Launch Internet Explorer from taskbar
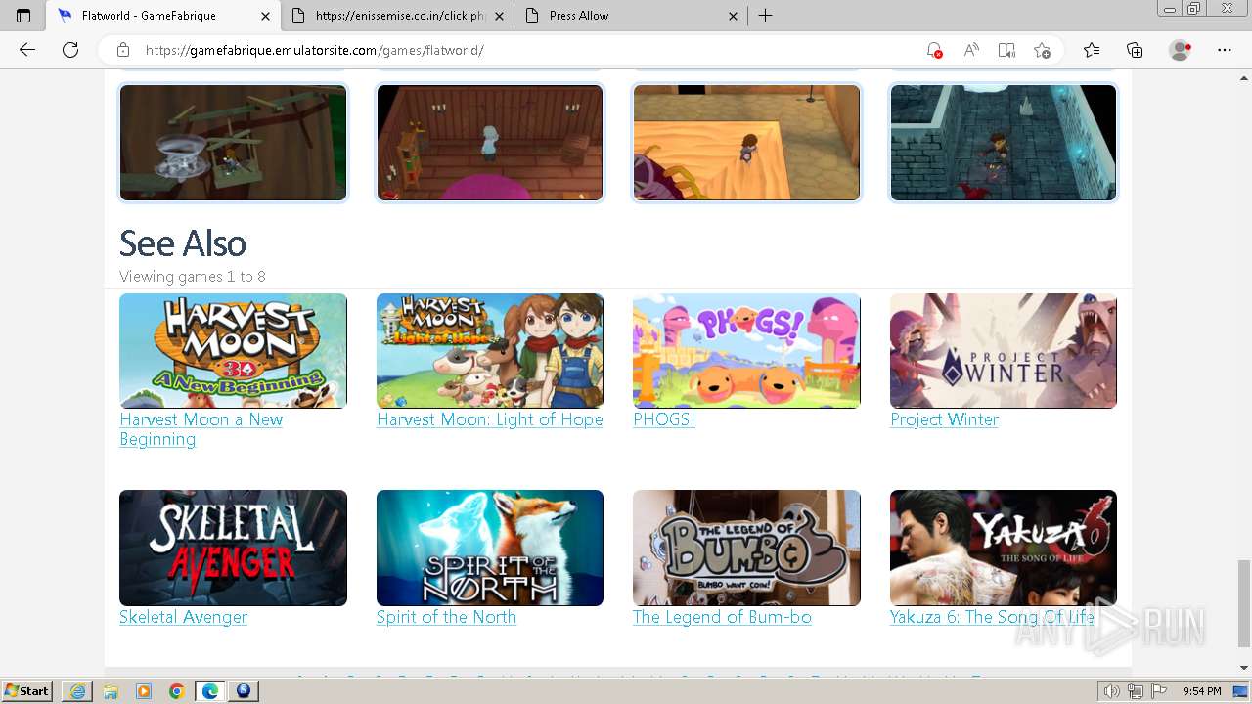This screenshot has height=704, width=1252. pyautogui.click(x=77, y=691)
